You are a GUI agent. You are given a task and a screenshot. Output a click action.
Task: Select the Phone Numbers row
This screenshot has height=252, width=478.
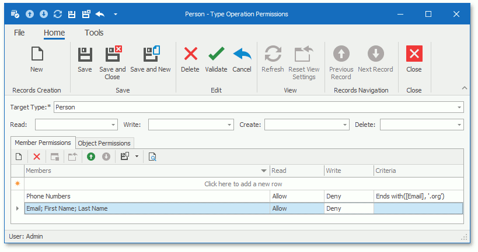243,196
